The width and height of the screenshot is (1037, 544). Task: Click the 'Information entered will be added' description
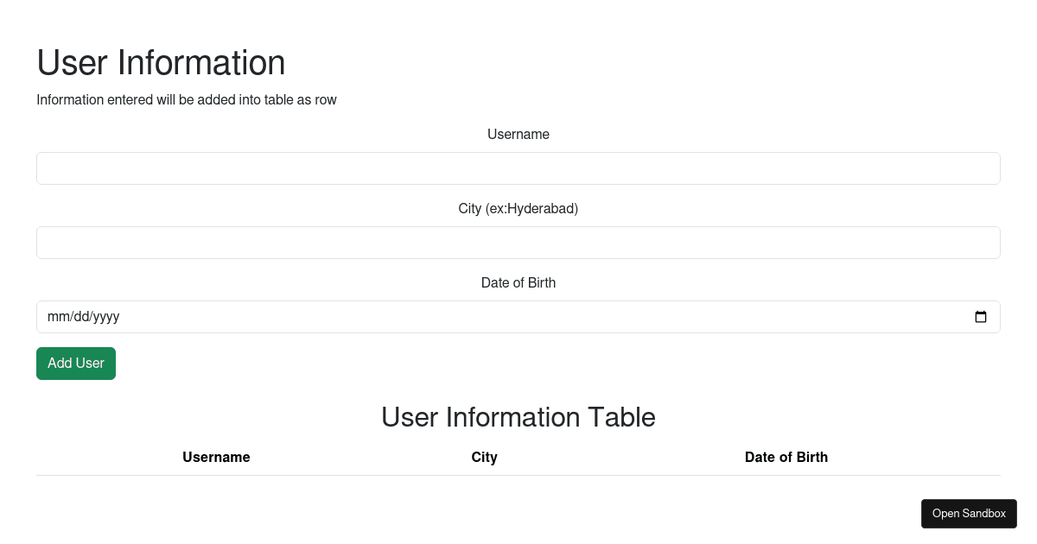click(x=187, y=100)
